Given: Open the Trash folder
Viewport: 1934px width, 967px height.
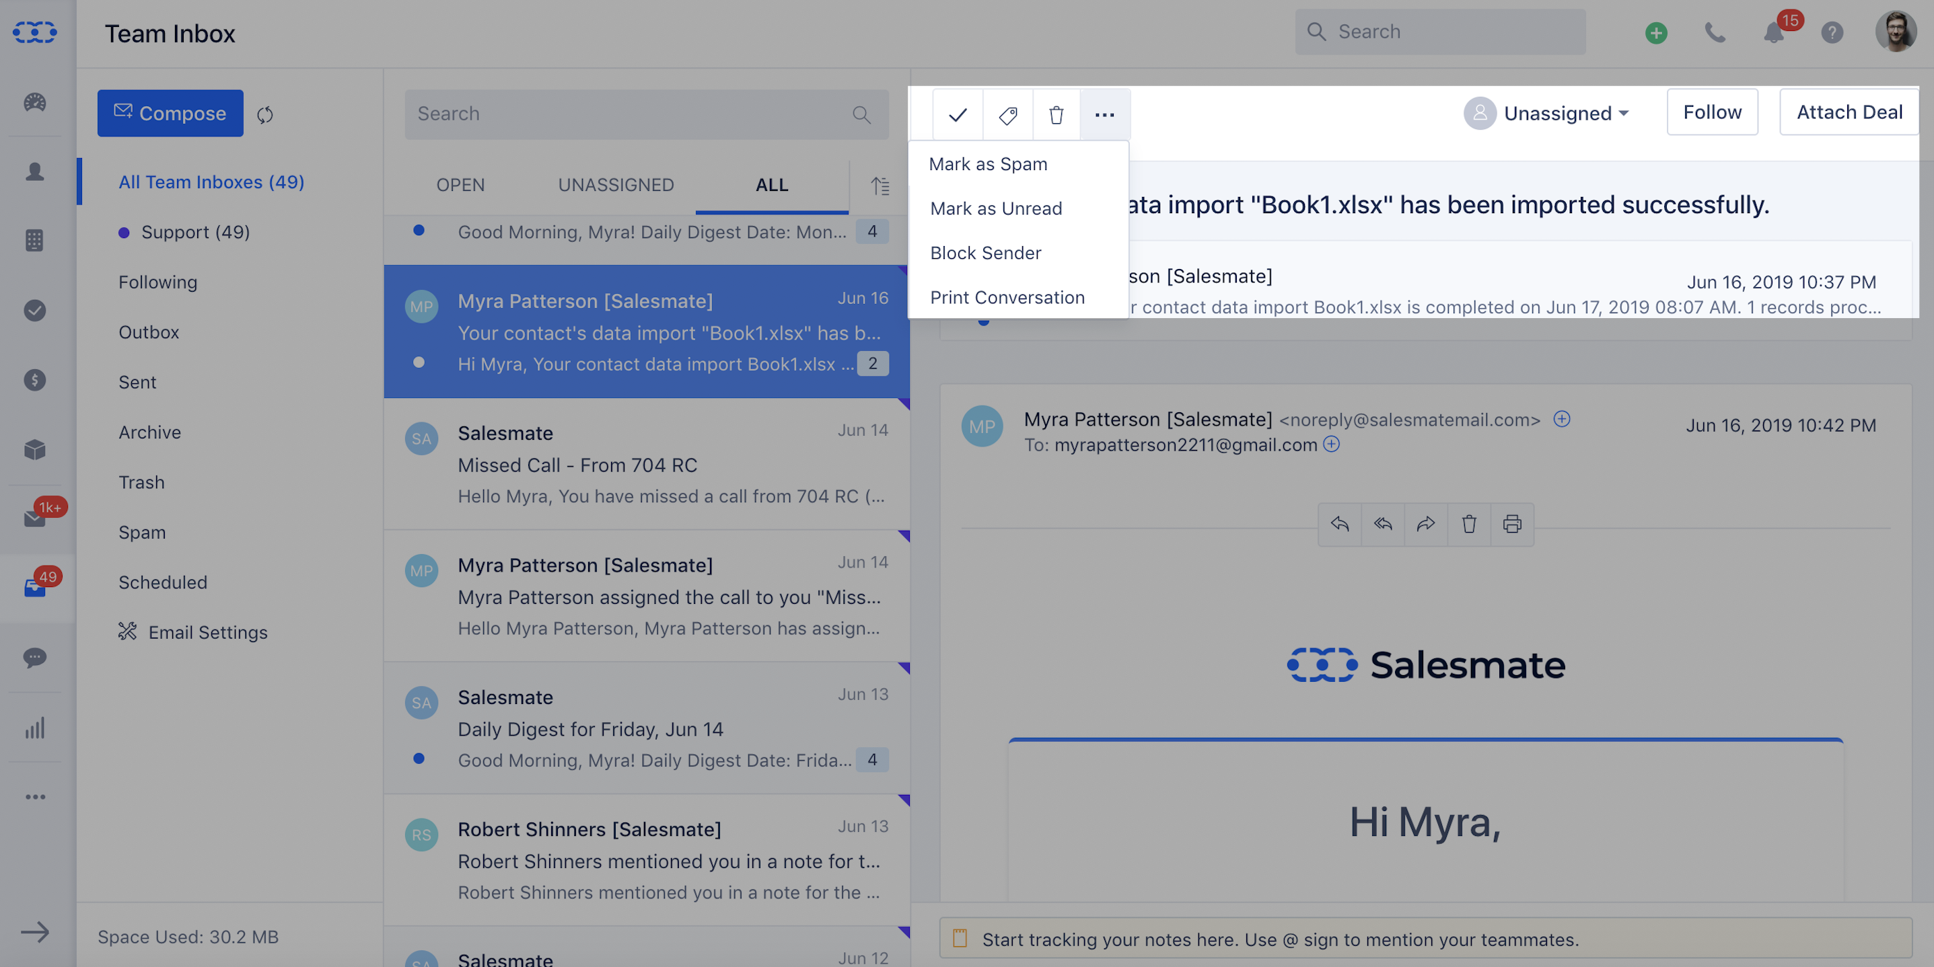Looking at the screenshot, I should (141, 482).
